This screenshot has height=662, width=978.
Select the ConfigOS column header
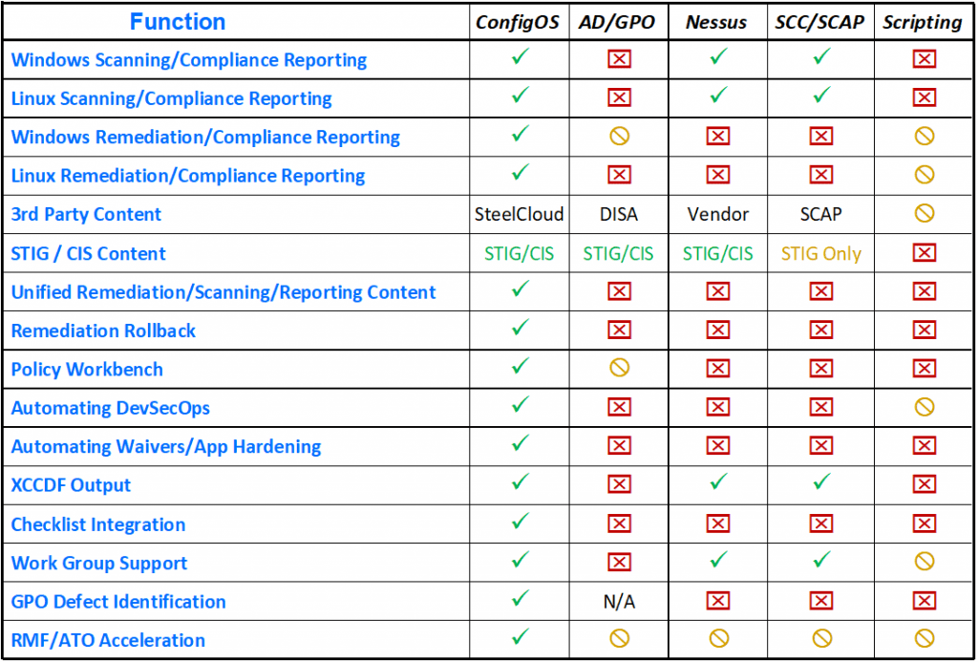tap(520, 22)
